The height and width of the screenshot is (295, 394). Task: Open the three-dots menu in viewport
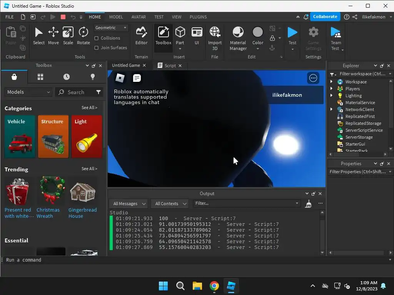313,78
